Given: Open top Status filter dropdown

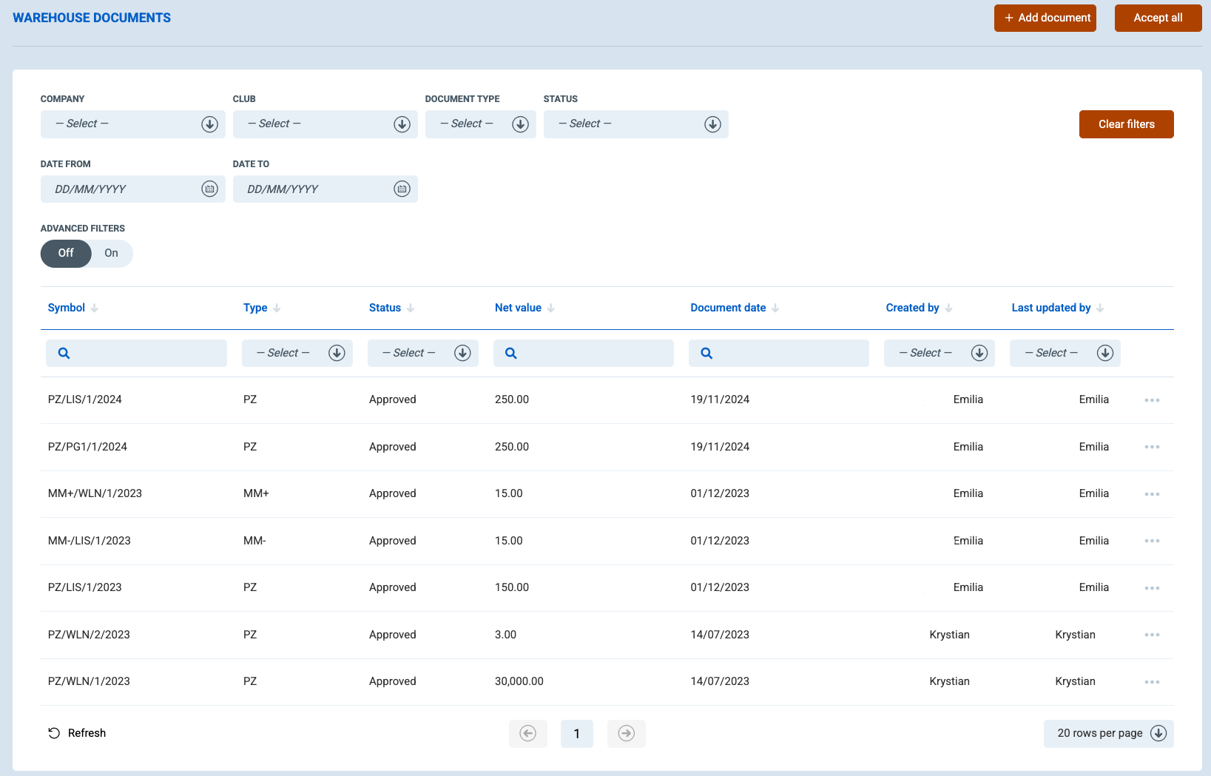Looking at the screenshot, I should tap(636, 124).
